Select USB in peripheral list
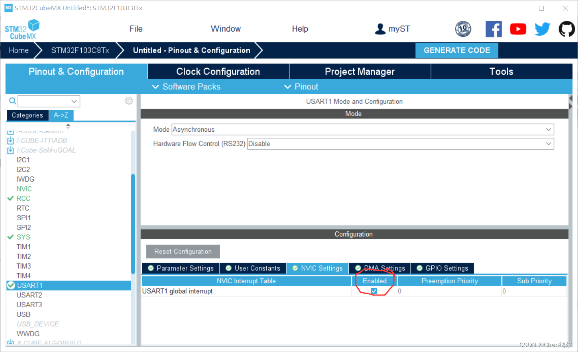 coord(23,315)
